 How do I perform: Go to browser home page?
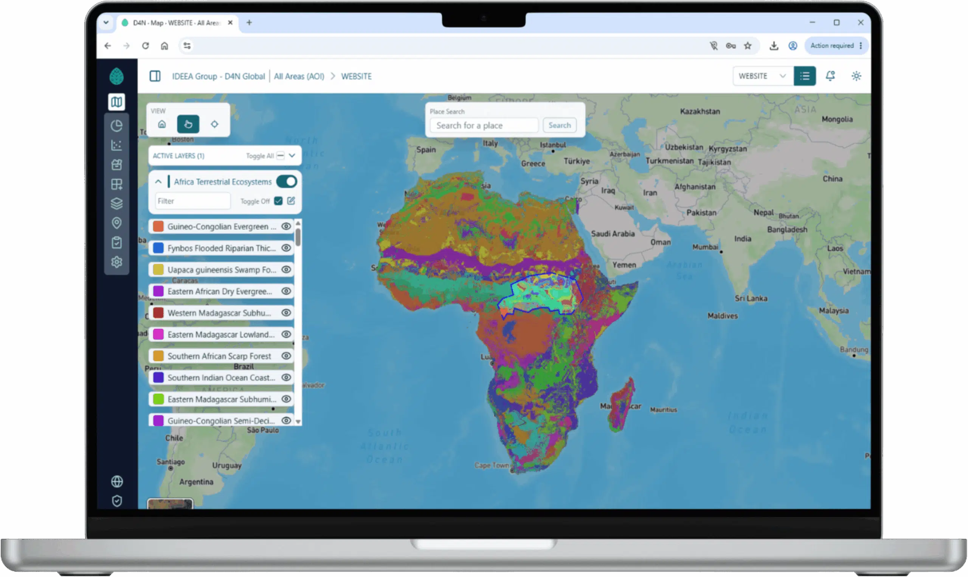pos(165,46)
